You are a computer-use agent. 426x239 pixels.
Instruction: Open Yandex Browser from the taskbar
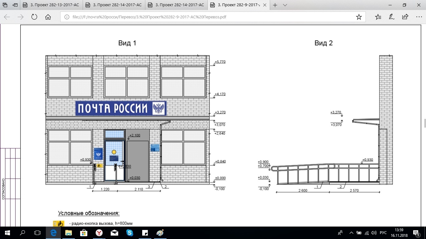click(99, 233)
